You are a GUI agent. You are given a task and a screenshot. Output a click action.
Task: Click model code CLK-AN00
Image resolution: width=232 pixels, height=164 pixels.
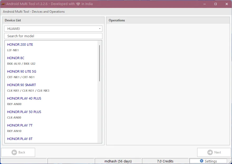tap(14, 118)
